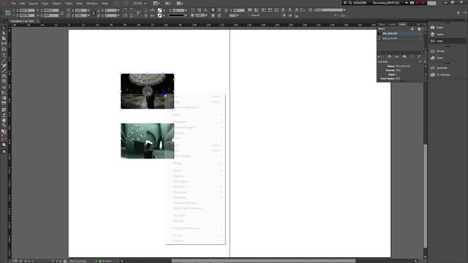Click the camera icon in recording toolbar
Viewport: 468px width, 263px height.
coord(412,3)
